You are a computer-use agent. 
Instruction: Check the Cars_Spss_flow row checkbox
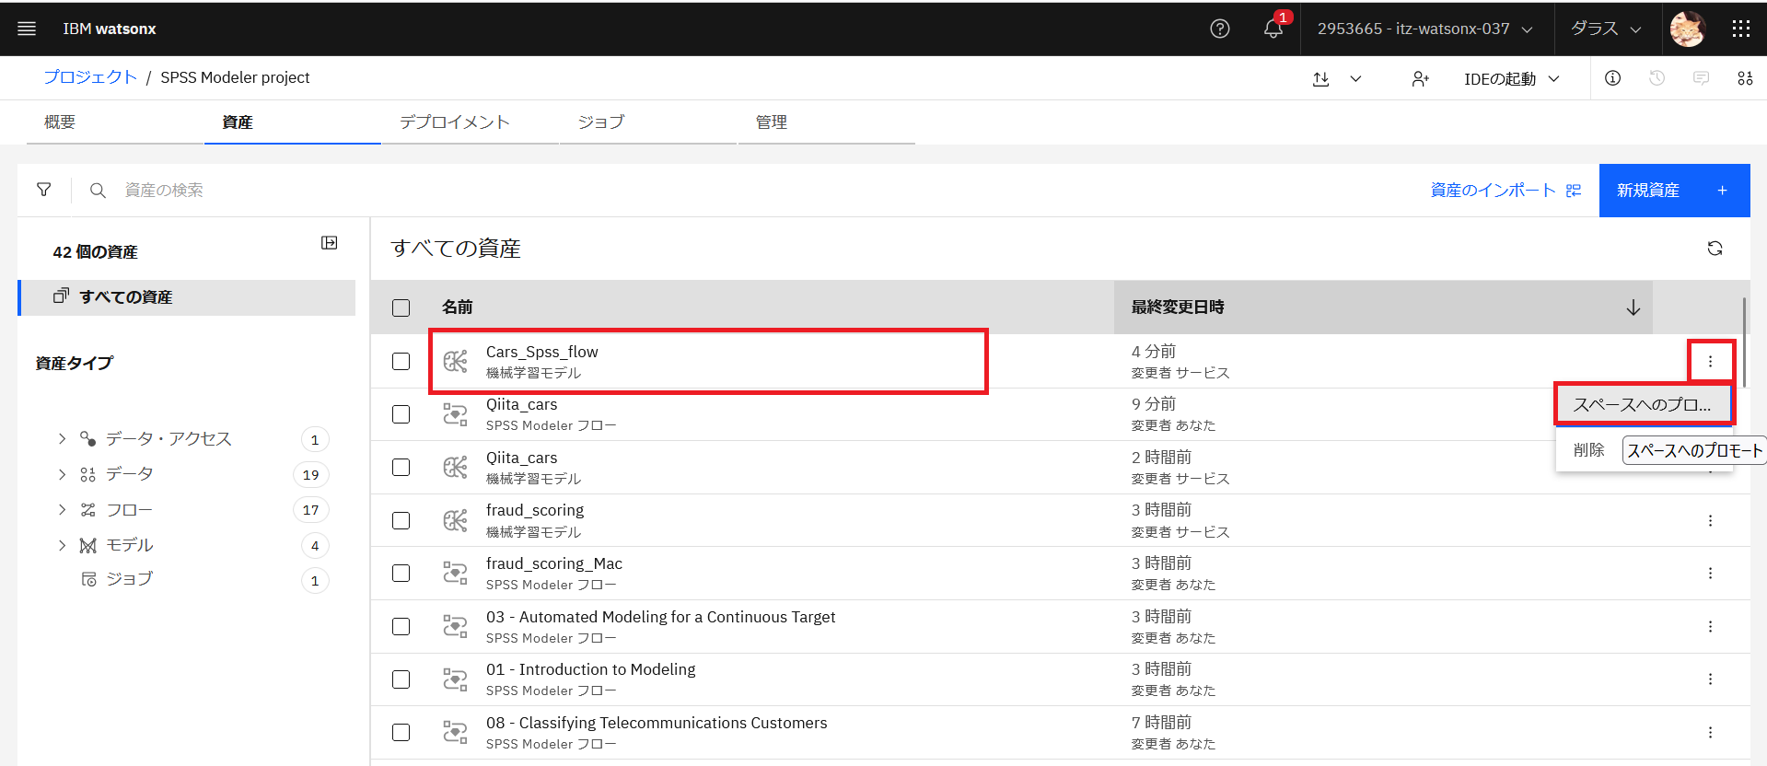(401, 361)
